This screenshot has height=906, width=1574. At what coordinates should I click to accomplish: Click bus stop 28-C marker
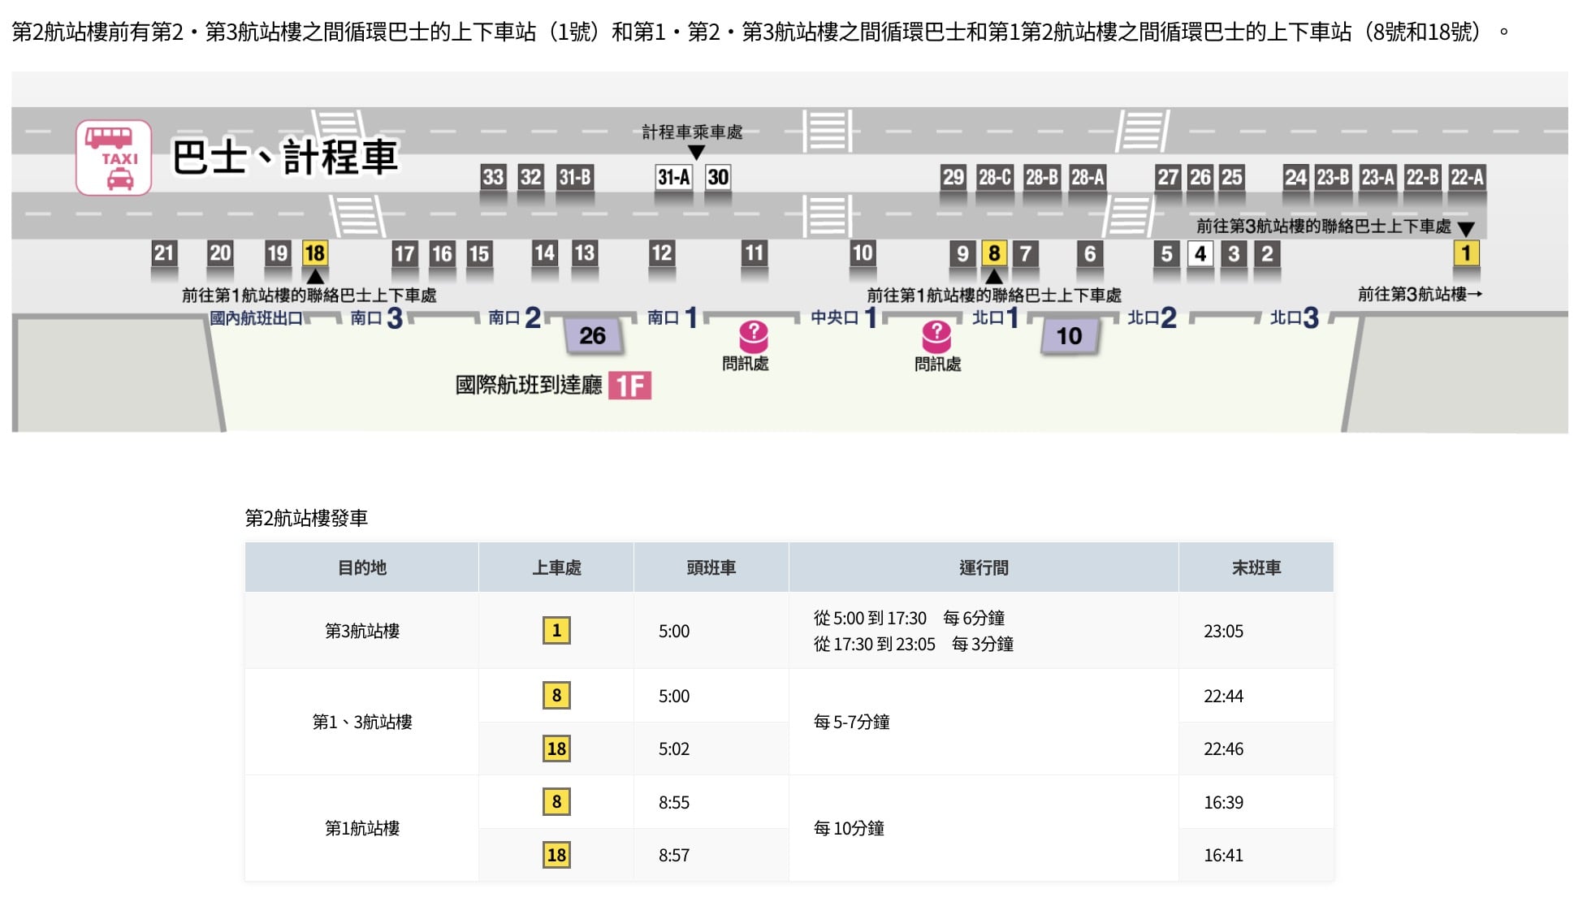tap(995, 177)
